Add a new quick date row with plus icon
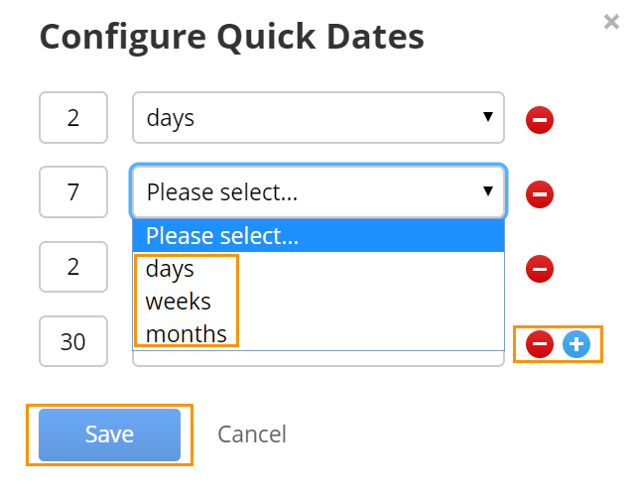The width and height of the screenshot is (635, 494). 576,344
